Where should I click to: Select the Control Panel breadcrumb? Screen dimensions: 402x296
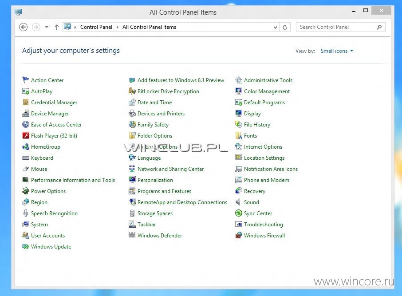point(96,27)
